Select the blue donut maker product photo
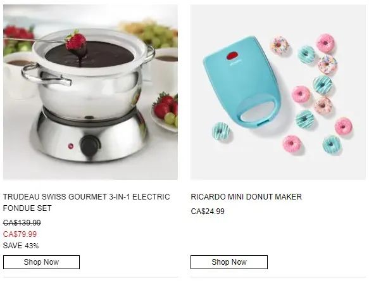 (278, 92)
